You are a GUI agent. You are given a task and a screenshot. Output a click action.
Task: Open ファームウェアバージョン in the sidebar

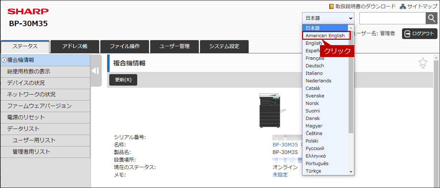[x=46, y=106]
